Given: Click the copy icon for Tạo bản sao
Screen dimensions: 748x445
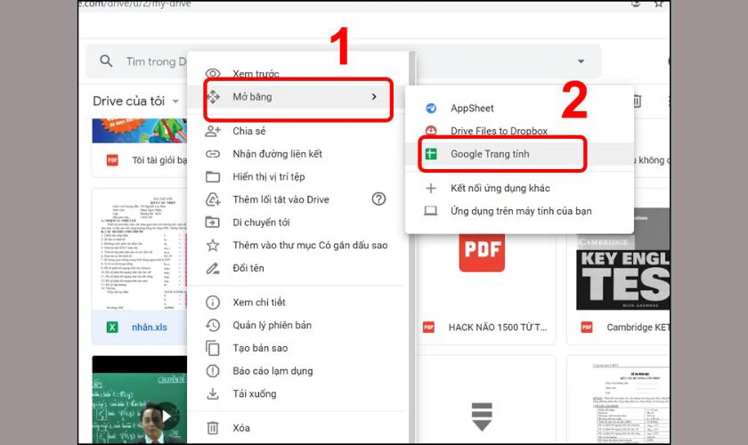Looking at the screenshot, I should pyautogui.click(x=213, y=348).
